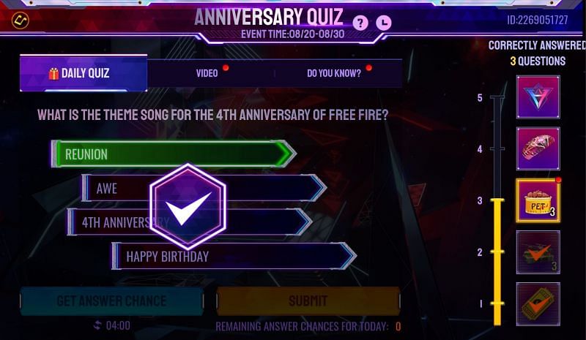Click the Submit button

coord(308,301)
